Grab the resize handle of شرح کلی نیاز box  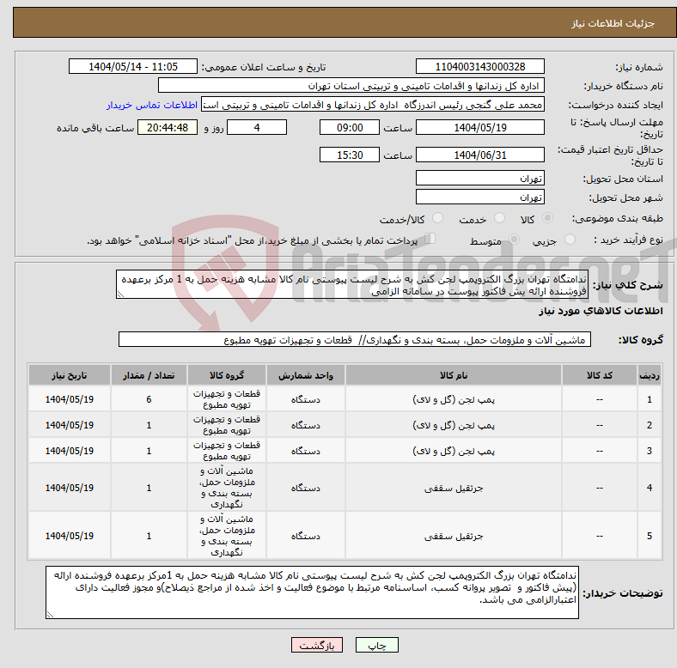[x=120, y=295]
